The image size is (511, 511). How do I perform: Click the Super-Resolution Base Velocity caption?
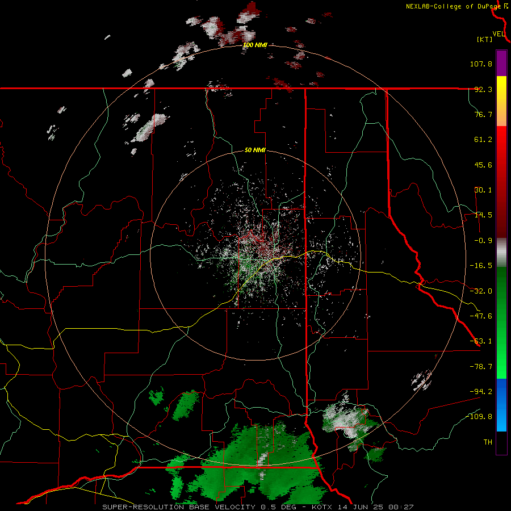coord(258,507)
